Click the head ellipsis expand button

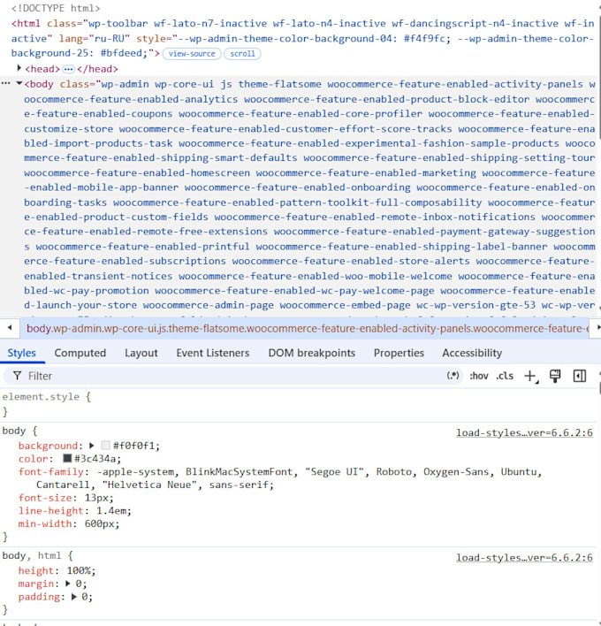tap(69, 69)
